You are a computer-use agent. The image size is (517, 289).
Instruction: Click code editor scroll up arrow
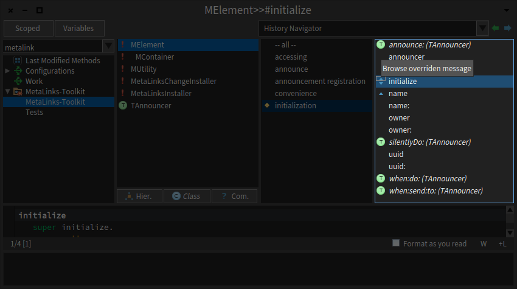coord(510,209)
